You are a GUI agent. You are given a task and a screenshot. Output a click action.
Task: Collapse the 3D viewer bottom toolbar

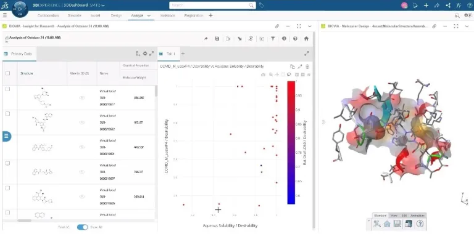click(x=368, y=220)
